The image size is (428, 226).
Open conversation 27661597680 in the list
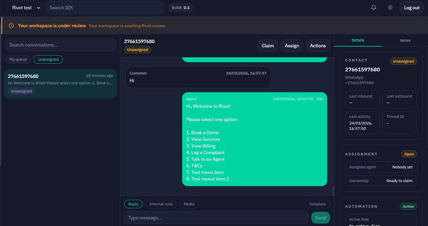coord(60,84)
